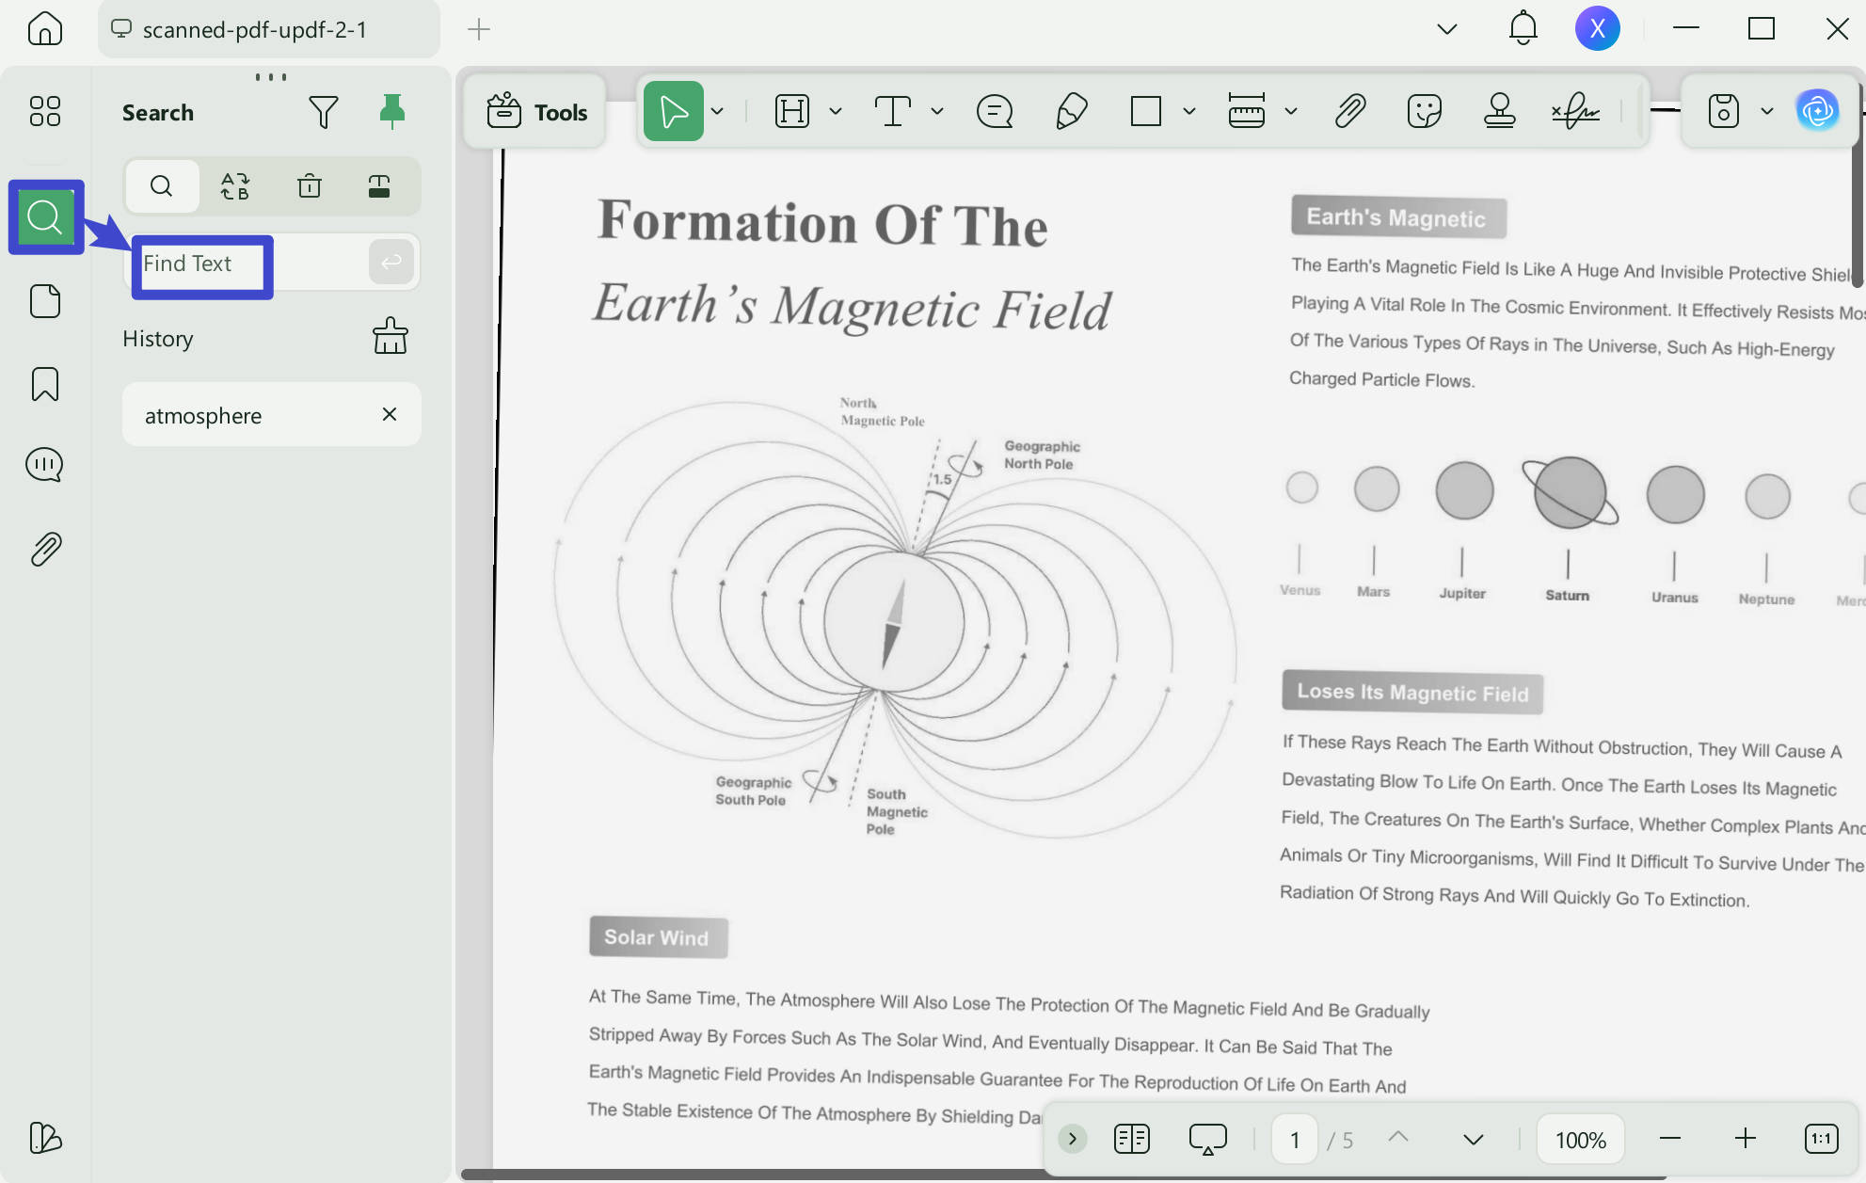Click the 'Solar Wind' heading in document
1866x1183 pixels.
[658, 937]
